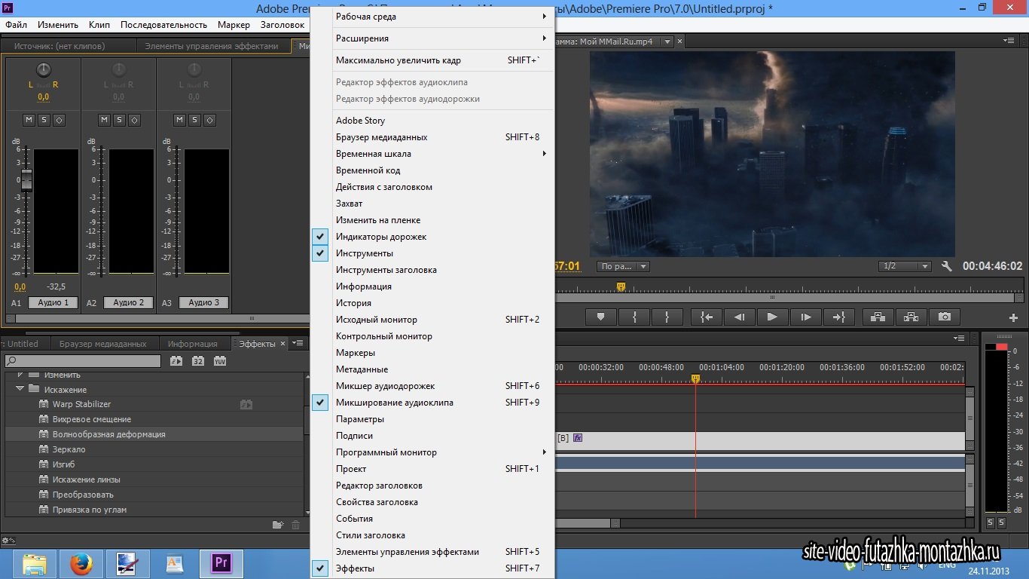Open the Файл menu
The width and height of the screenshot is (1029, 579).
tap(16, 25)
